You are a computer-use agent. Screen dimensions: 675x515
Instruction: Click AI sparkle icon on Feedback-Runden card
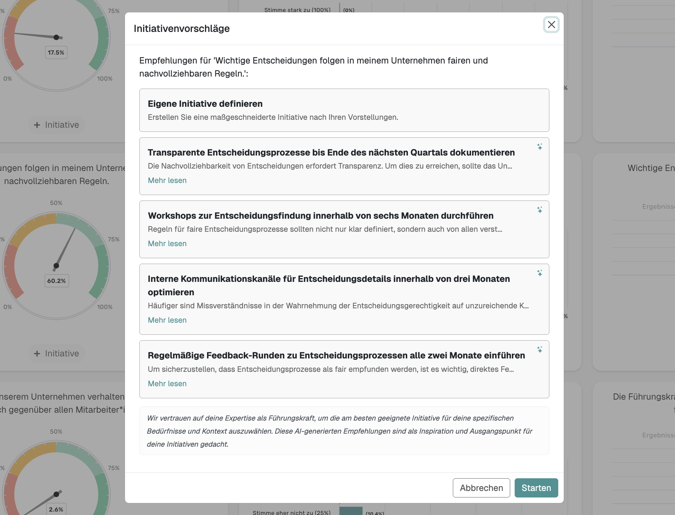[x=540, y=350]
